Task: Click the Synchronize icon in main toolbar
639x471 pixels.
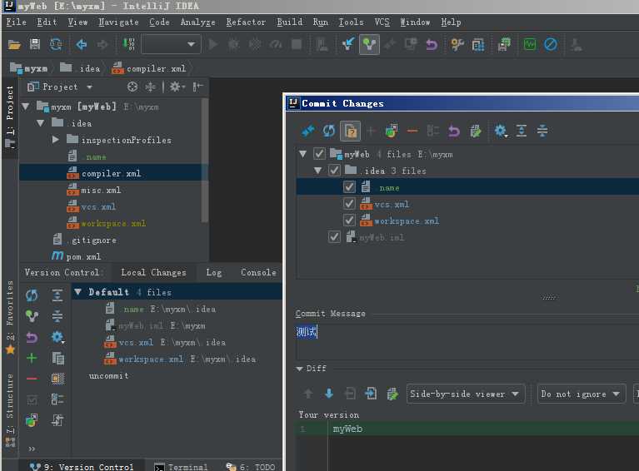Action: pyautogui.click(x=56, y=44)
